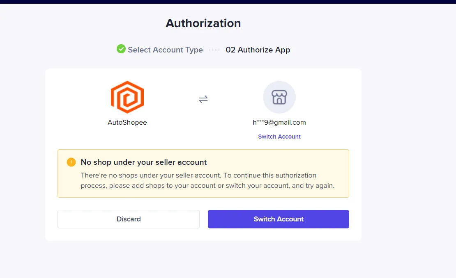Screen dimensions: 456x278
Task: Click the Authorization page heading
Action: (203, 23)
